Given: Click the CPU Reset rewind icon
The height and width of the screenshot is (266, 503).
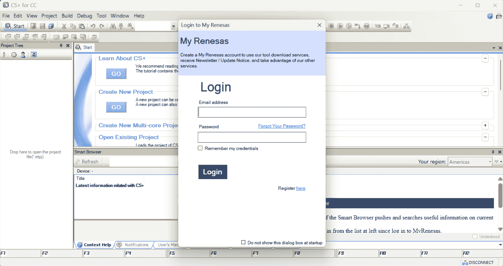Looking at the screenshot, I should 366,26.
